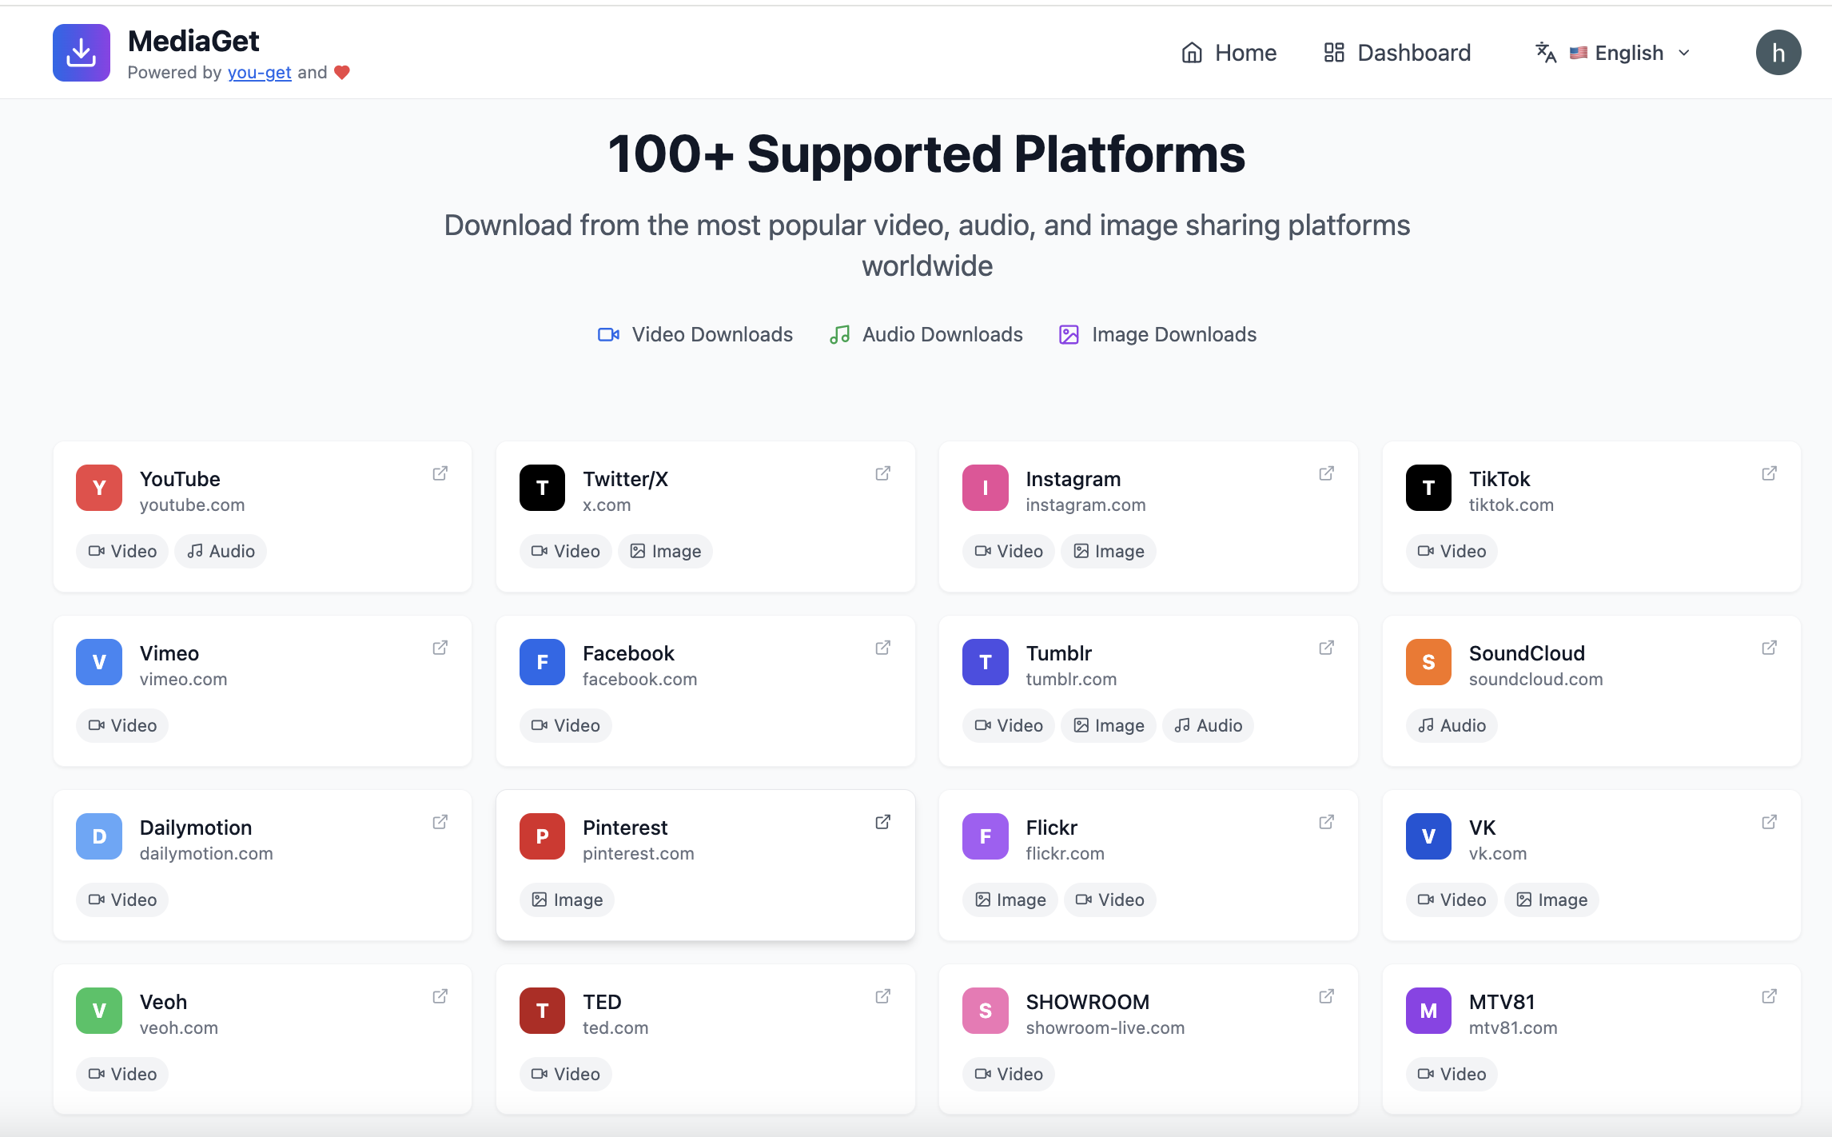The image size is (1832, 1137).
Task: Open SoundCloud external link icon
Action: coord(1770,648)
